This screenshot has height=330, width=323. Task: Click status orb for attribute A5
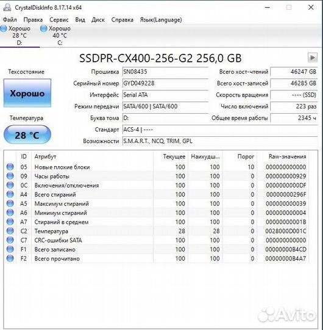[x=10, y=204]
